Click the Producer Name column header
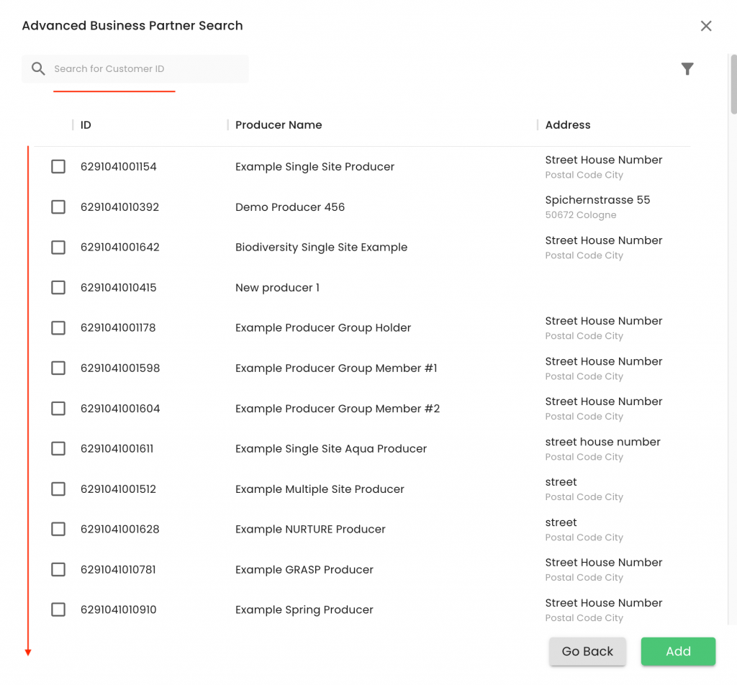This screenshot has height=685, width=737. [279, 125]
